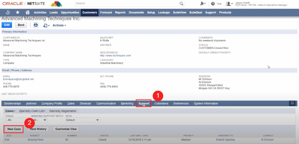Click the colorful company logo
This screenshot has height=144, width=299.
pos(57,4)
